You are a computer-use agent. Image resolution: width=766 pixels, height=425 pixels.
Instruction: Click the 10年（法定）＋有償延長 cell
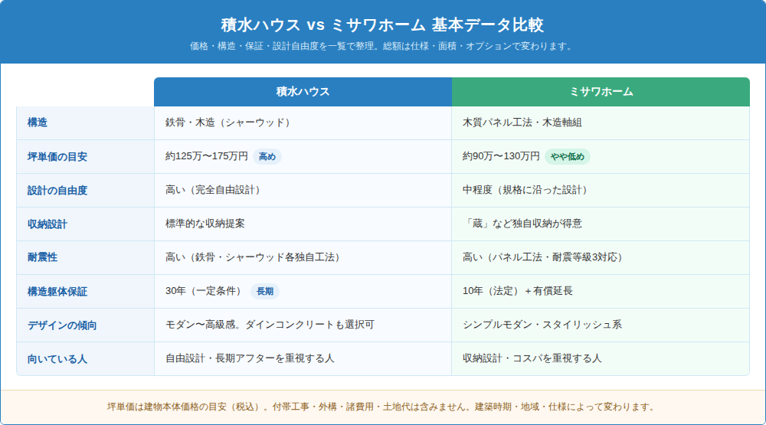click(x=601, y=292)
